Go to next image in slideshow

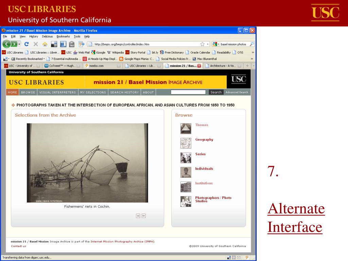tap(144, 216)
